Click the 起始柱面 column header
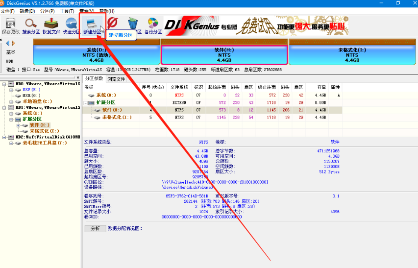418x268 pixels. [x=217, y=87]
